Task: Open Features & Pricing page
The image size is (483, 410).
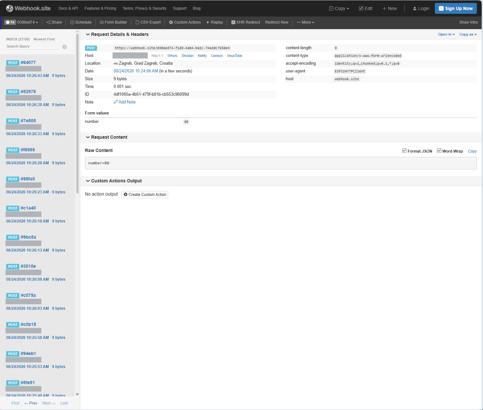Action: click(x=100, y=8)
